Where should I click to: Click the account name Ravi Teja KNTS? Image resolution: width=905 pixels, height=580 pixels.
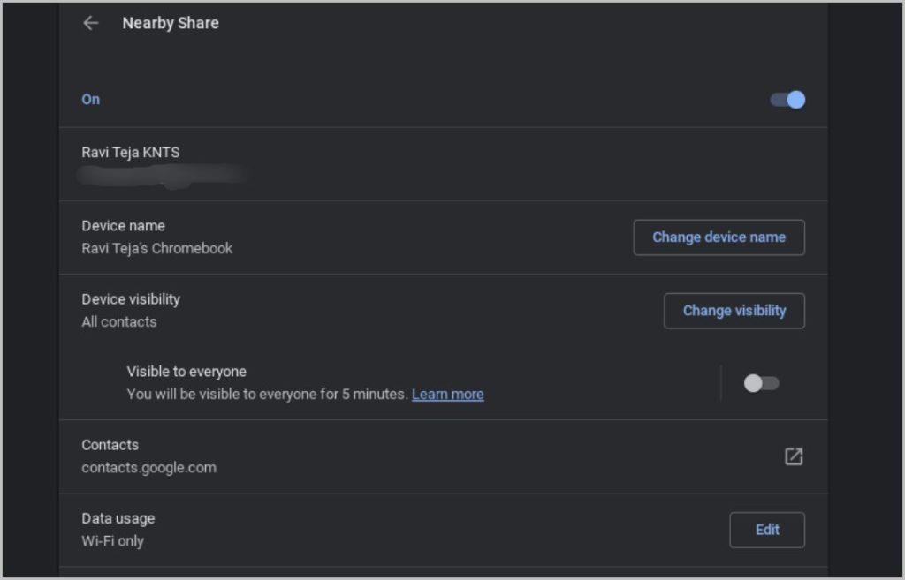point(131,152)
